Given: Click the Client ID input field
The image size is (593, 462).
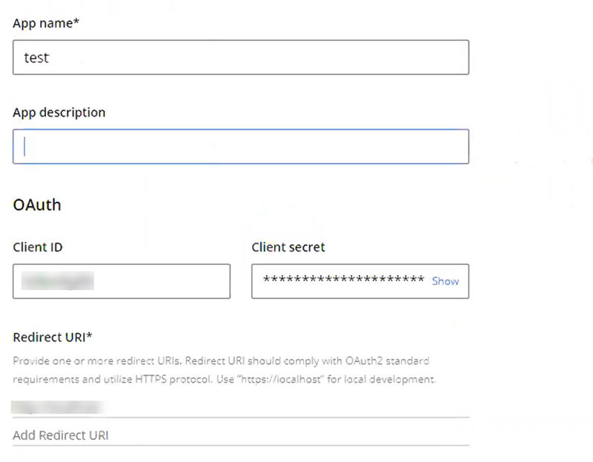Looking at the screenshot, I should click(x=121, y=282).
